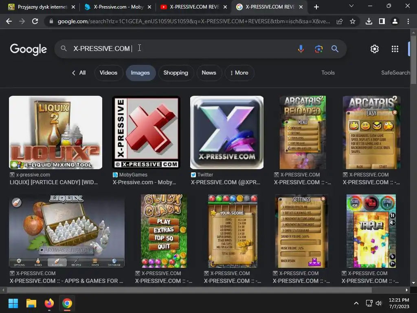The width and height of the screenshot is (417, 313).
Task: Click the vertical page scrollbar
Action: click(413, 59)
